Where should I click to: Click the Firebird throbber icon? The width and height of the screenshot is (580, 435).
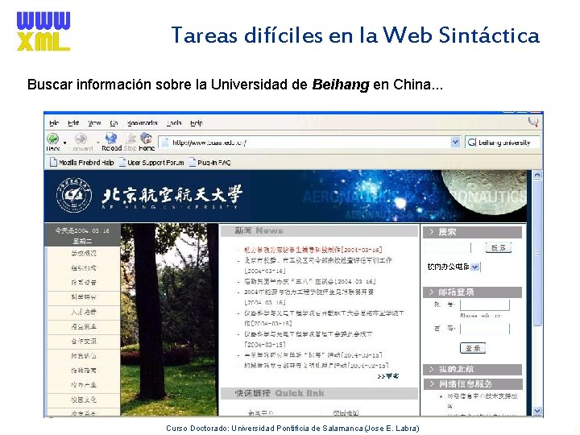[533, 122]
